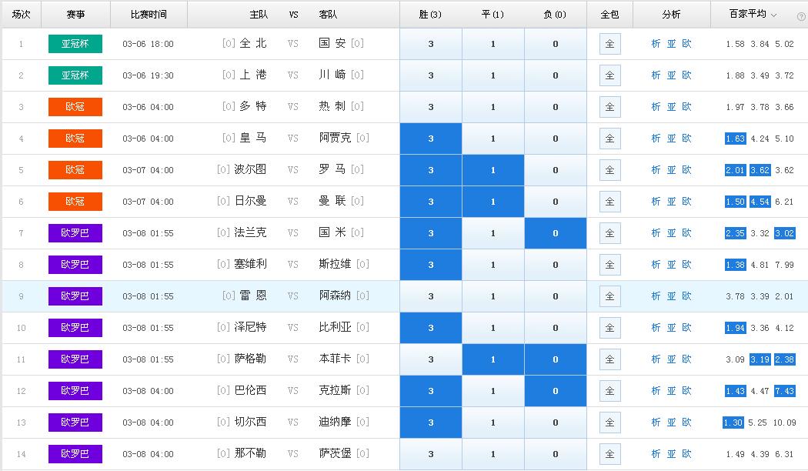
Task: Open 亚 odds link for 多特 vs 热刺
Action: [671, 107]
